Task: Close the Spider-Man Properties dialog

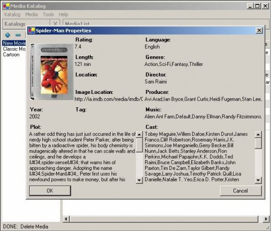Action: (259, 30)
